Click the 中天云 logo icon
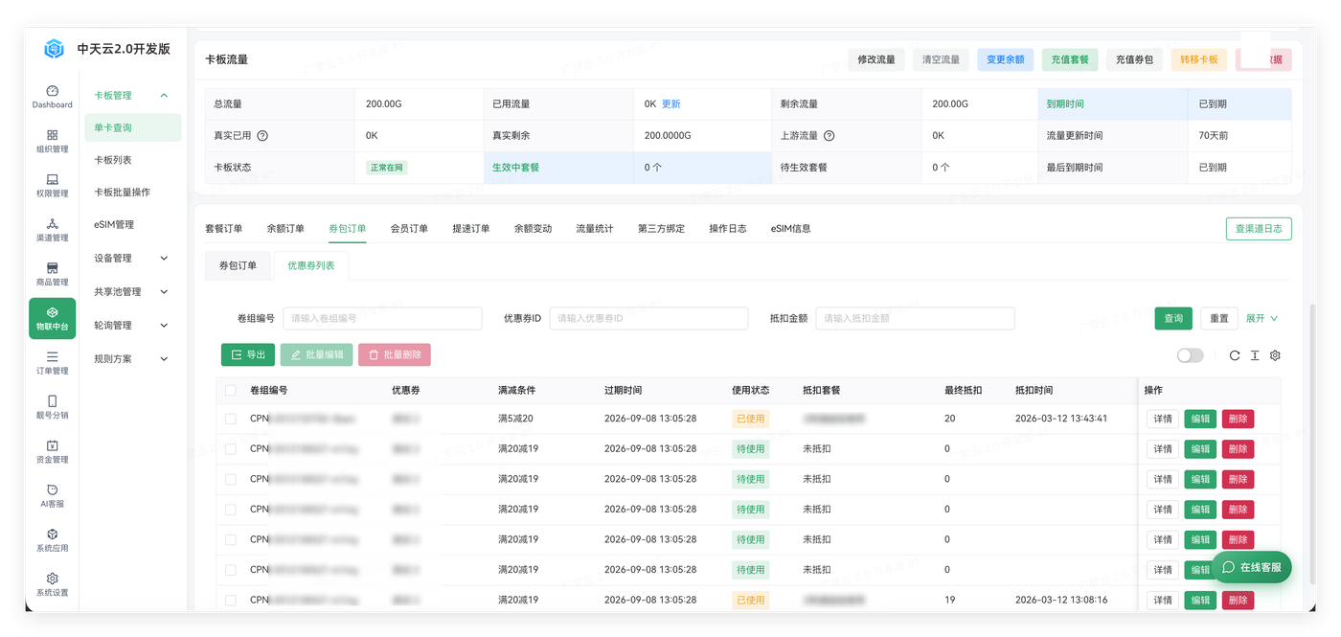Viewport: 1341px width, 637px height. pos(54,49)
